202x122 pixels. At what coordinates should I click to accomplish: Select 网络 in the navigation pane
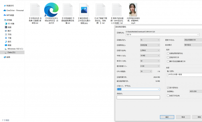pos(8,57)
